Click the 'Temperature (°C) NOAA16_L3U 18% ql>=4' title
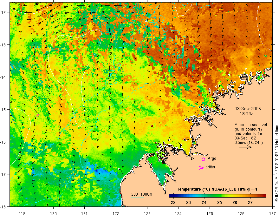Image resolution: width=279 pixels, height=216 pixels. click(x=217, y=189)
